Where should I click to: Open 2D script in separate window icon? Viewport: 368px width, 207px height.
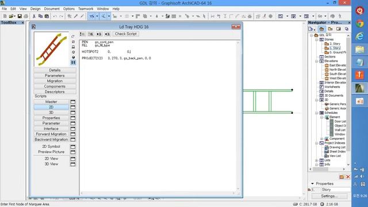73,107
